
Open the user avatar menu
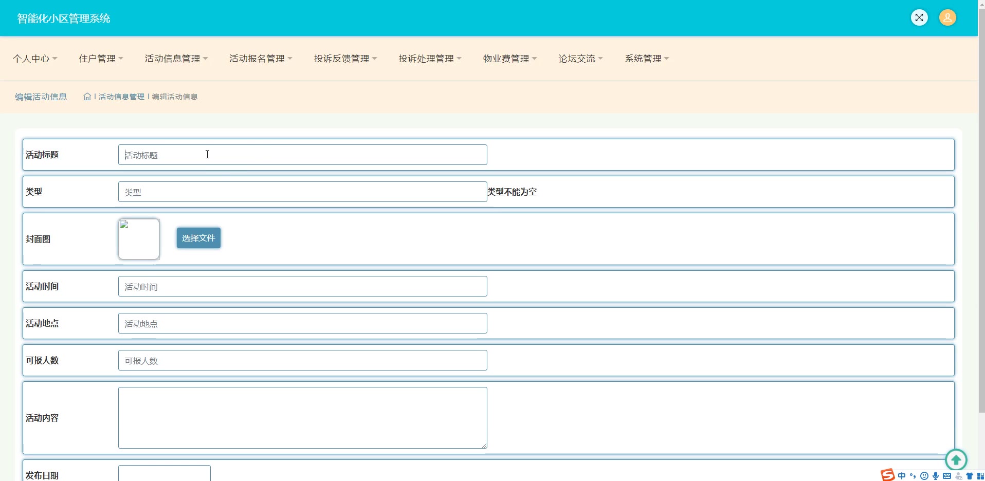click(947, 17)
